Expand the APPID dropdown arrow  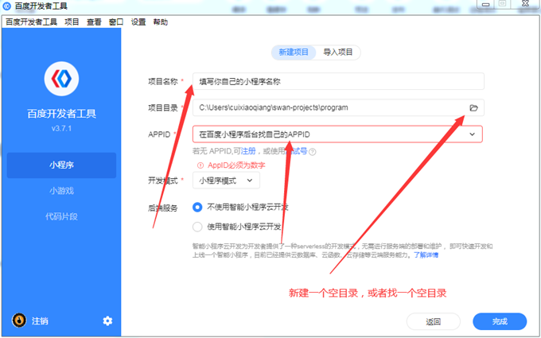point(473,134)
